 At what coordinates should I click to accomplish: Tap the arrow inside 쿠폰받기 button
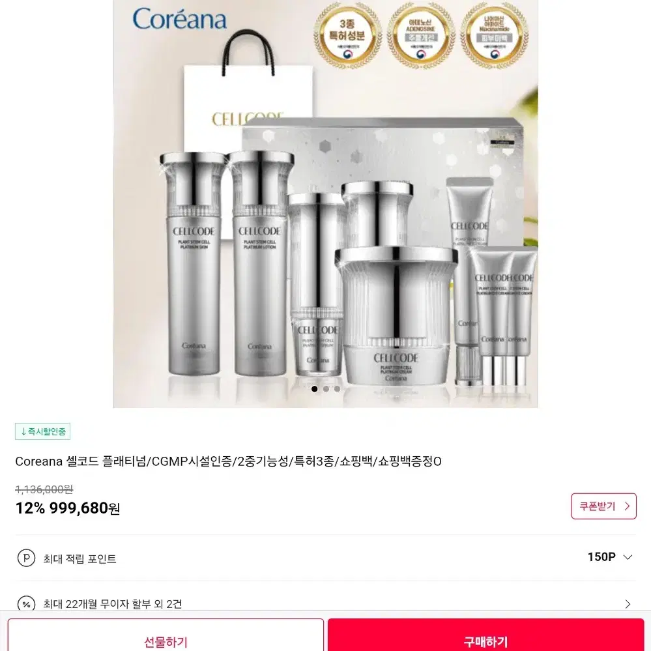tap(627, 506)
